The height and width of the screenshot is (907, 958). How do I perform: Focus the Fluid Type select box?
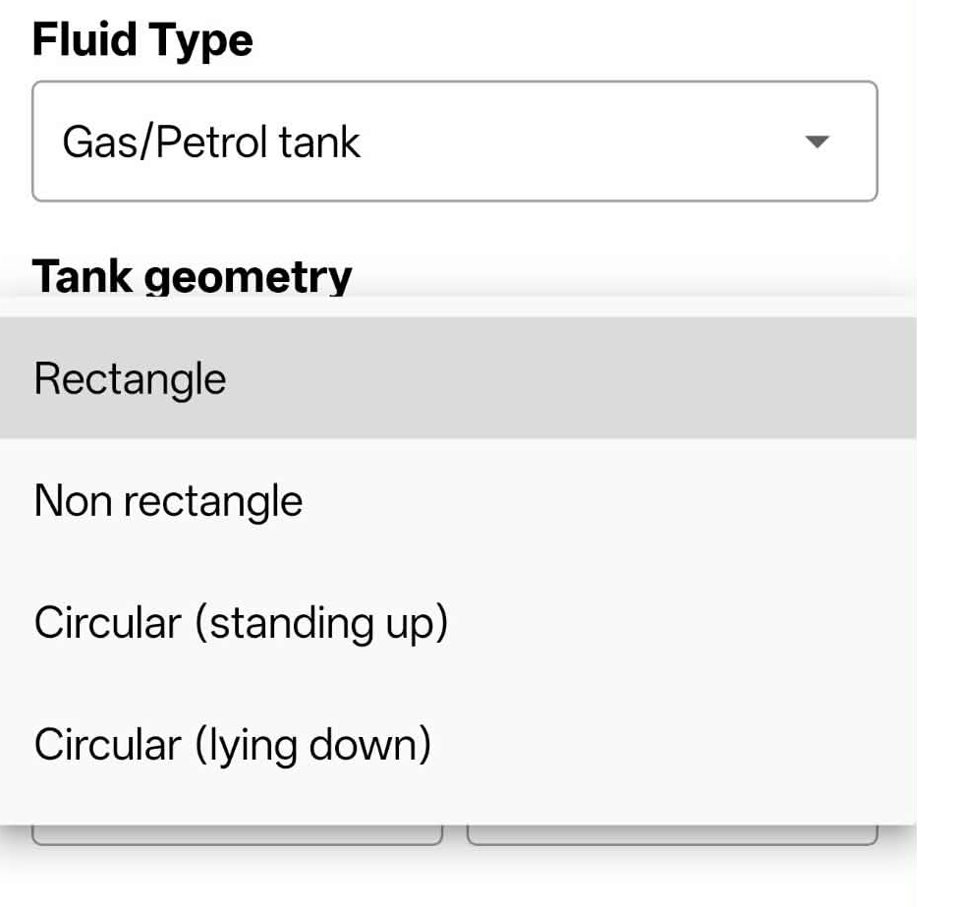point(454,142)
